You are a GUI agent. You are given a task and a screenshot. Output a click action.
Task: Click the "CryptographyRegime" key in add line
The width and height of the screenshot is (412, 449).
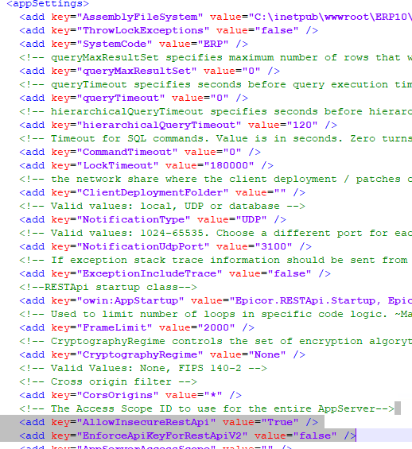pyautogui.click(x=140, y=354)
